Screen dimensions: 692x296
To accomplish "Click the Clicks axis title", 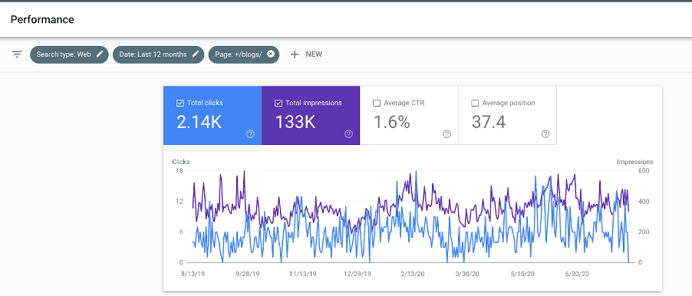I will coord(181,162).
